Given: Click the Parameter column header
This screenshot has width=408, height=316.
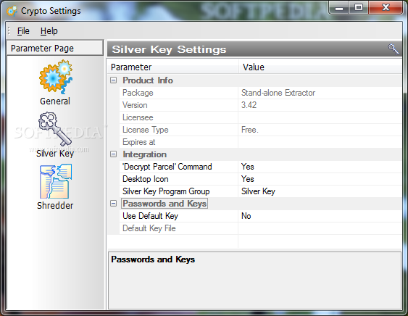Looking at the screenshot, I should 172,67.
